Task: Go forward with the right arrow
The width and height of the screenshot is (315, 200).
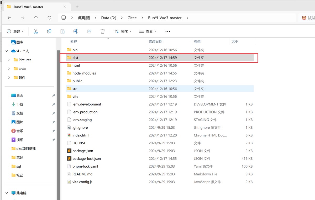Action: (x=23, y=18)
